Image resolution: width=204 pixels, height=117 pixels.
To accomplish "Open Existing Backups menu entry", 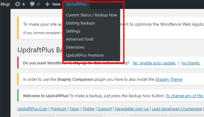I will point(80,23).
